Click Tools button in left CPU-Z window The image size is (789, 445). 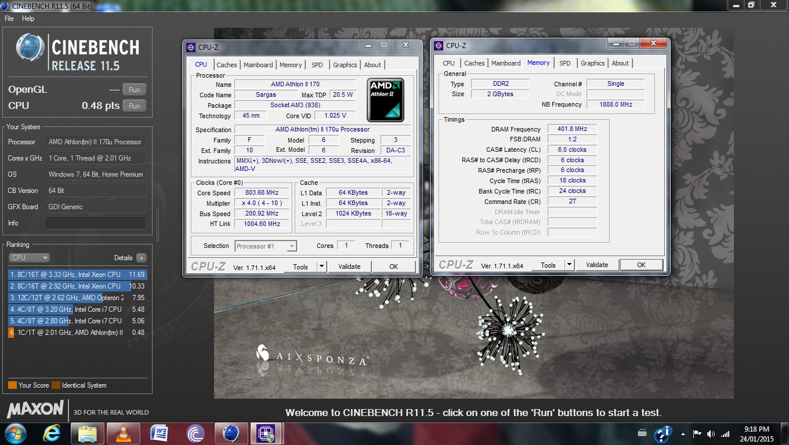(x=301, y=267)
